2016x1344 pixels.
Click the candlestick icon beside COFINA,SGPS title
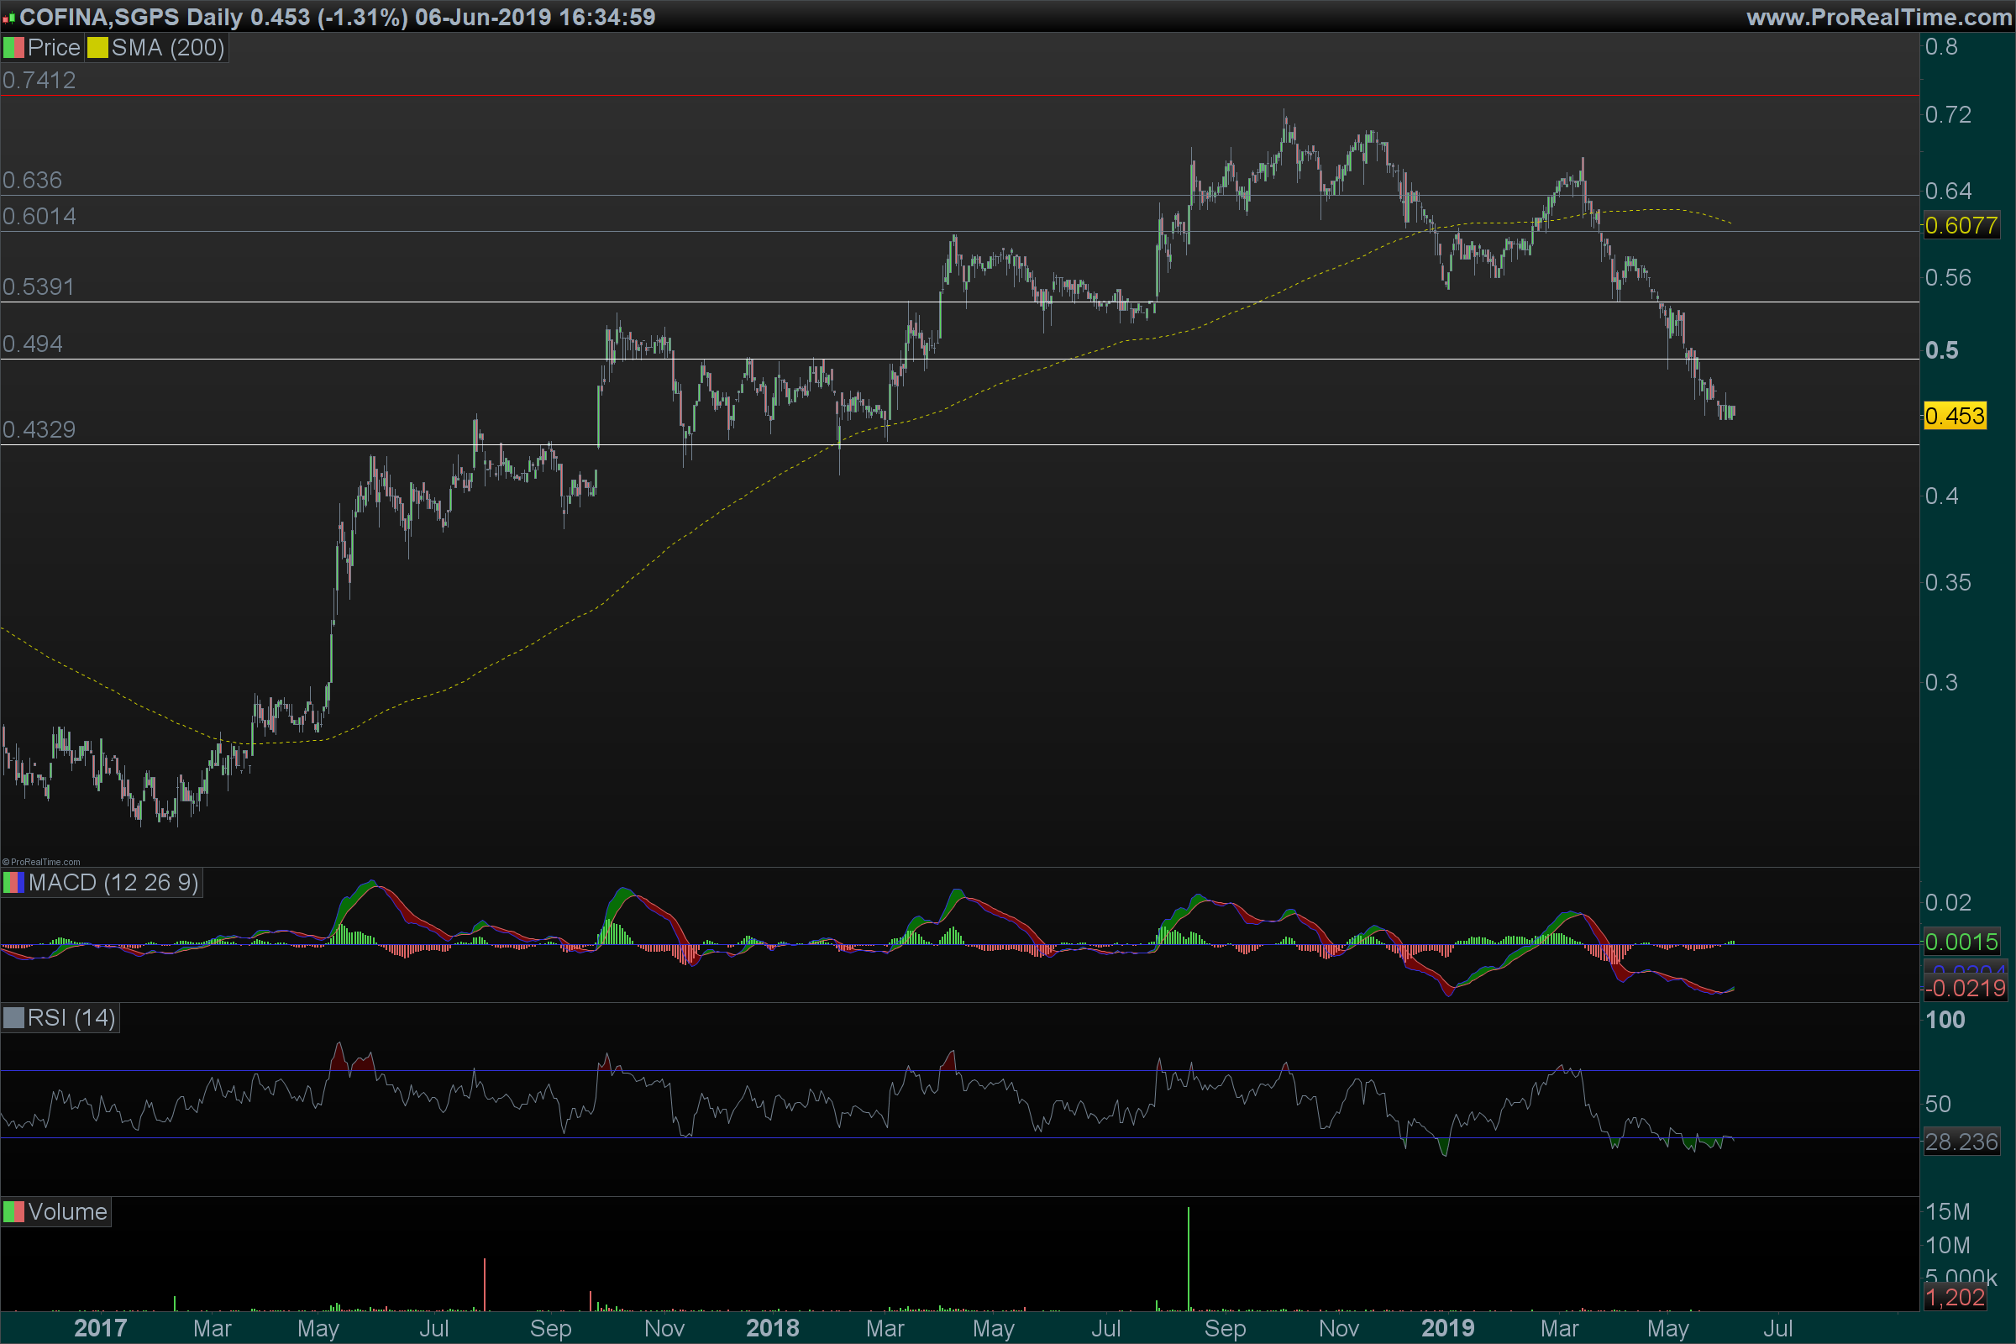point(9,17)
